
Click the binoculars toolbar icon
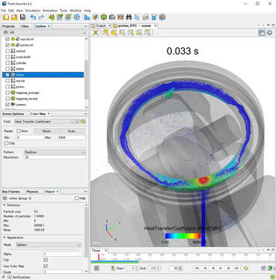[129, 17]
